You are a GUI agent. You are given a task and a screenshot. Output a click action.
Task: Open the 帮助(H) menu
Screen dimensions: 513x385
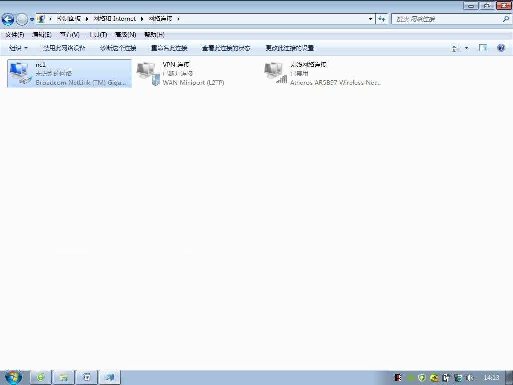154,35
